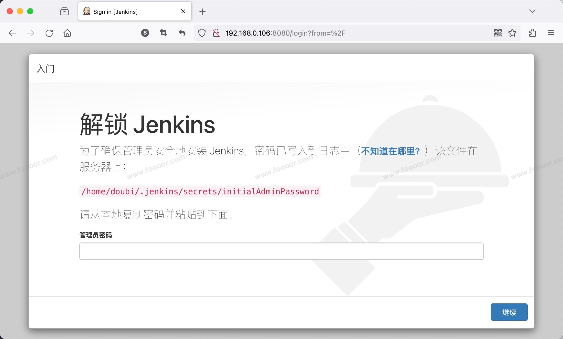Open the crop screenshot tool
563x339 pixels.
163,33
